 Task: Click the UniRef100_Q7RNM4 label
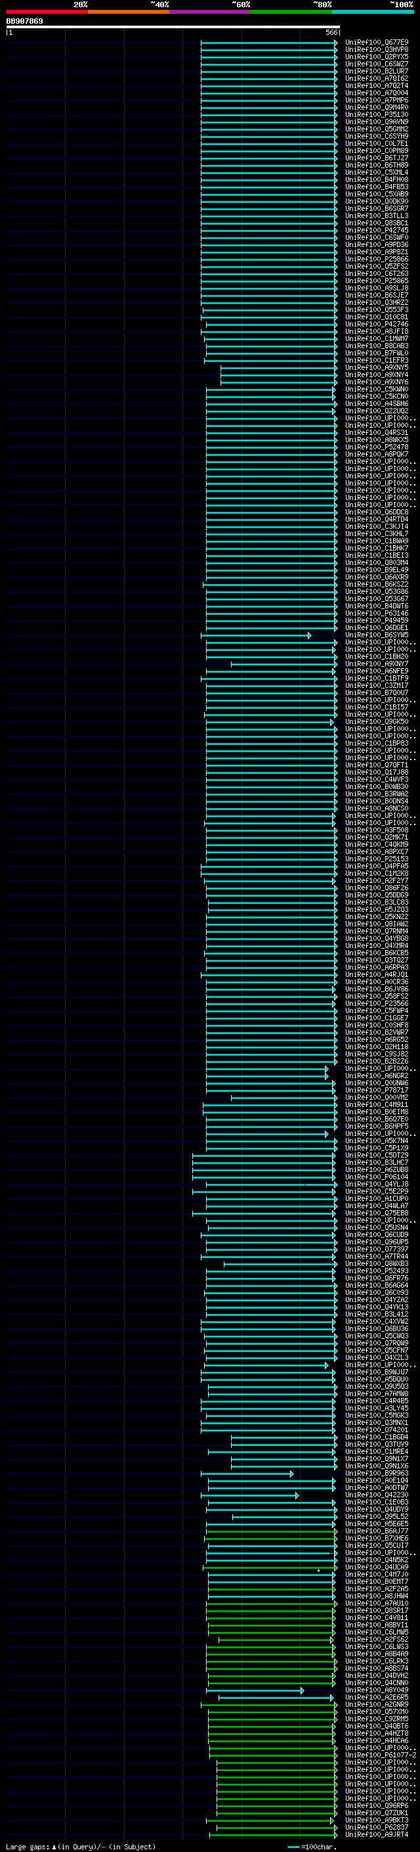(x=377, y=931)
